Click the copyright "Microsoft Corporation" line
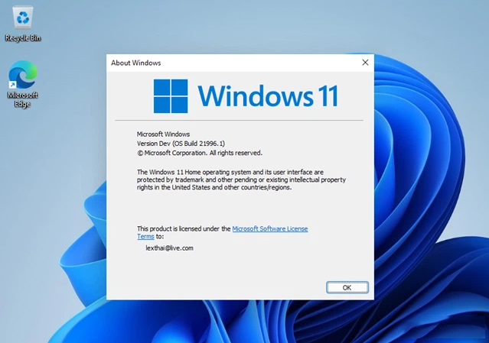489x343 pixels. pyautogui.click(x=200, y=153)
